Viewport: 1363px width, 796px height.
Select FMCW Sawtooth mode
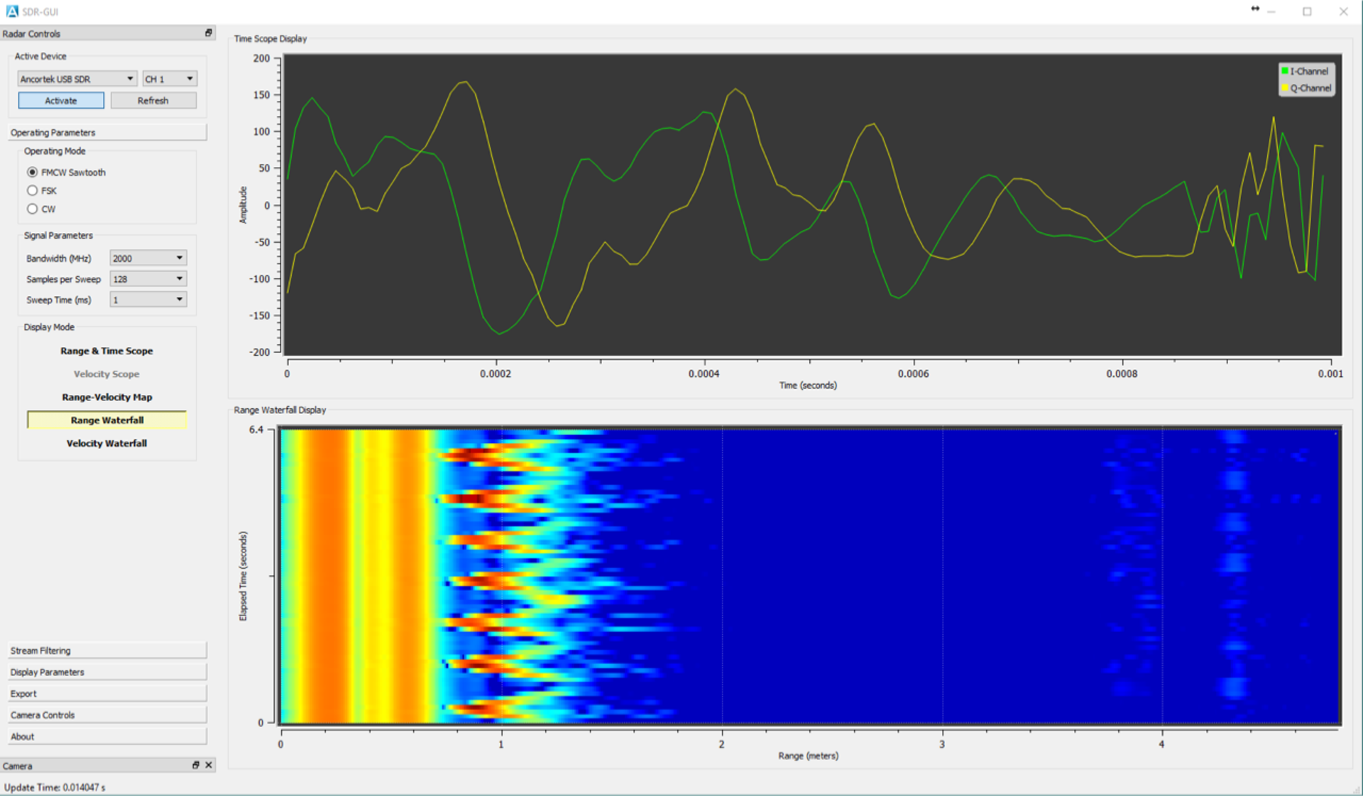point(33,172)
